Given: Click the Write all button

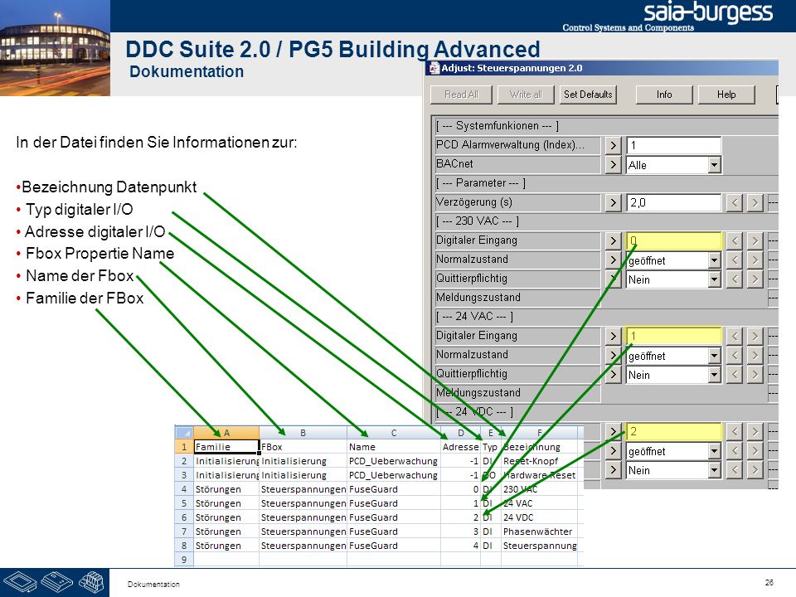Looking at the screenshot, I should click(526, 95).
